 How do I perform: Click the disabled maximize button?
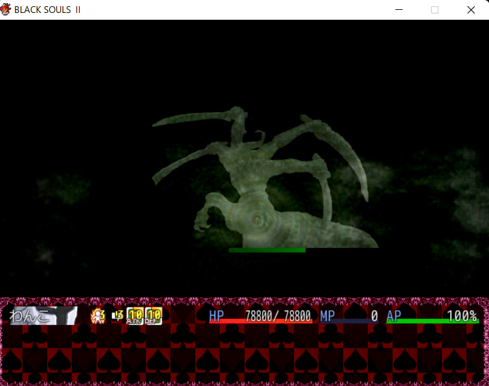(435, 10)
